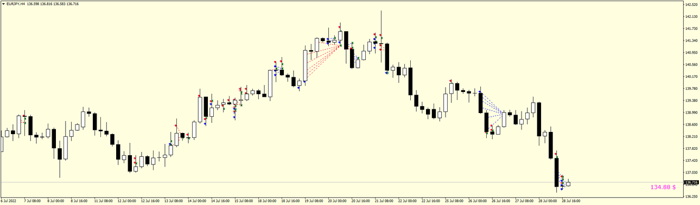Click the 8 Jul 00:00 time label
Screen dimensions: 700x205
tap(56, 201)
